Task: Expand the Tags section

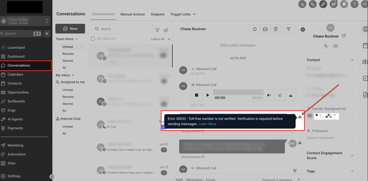Action: point(352,171)
